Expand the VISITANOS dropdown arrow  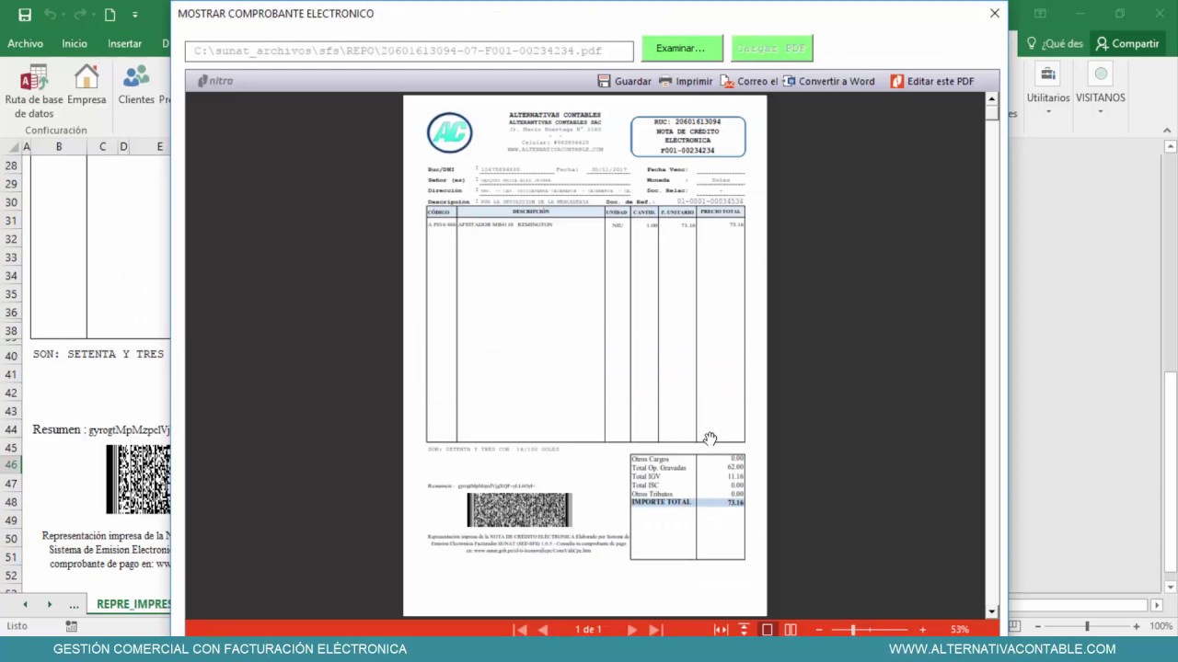[1101, 112]
